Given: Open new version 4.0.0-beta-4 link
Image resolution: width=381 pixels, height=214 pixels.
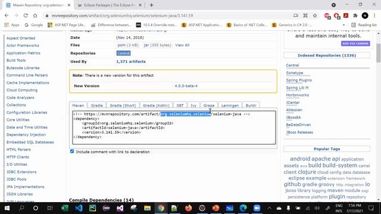Looking at the screenshot, I should [186, 86].
